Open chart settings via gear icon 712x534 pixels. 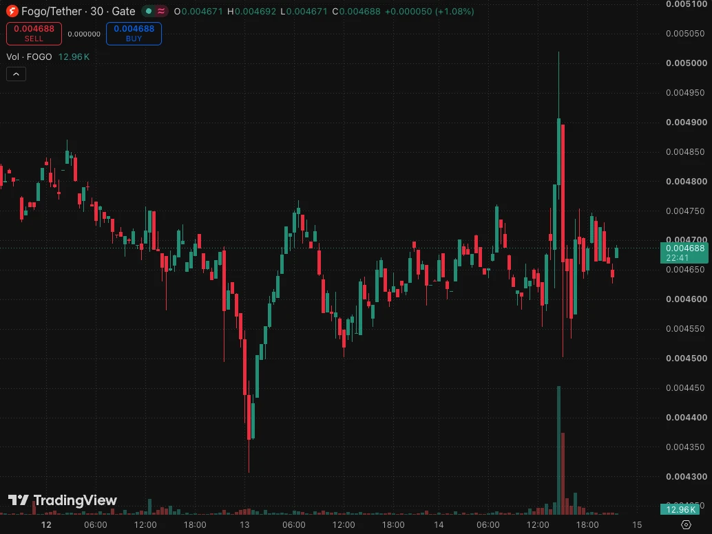(x=686, y=524)
